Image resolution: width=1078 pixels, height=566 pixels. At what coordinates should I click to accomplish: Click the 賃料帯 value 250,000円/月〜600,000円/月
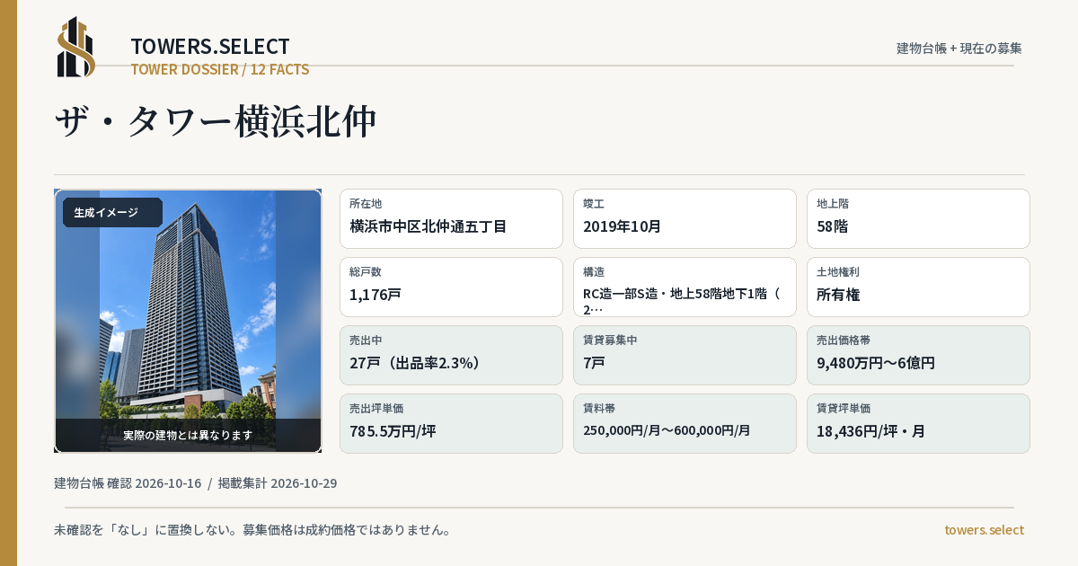click(667, 430)
